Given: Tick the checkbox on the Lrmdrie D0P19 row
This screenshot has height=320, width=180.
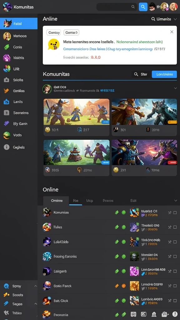Looking at the screenshot, I should [175, 286].
